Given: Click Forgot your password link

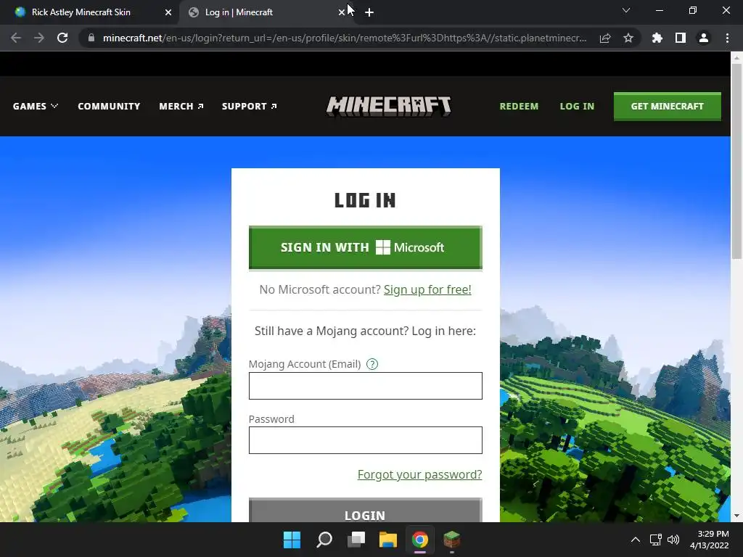Looking at the screenshot, I should [419, 474].
